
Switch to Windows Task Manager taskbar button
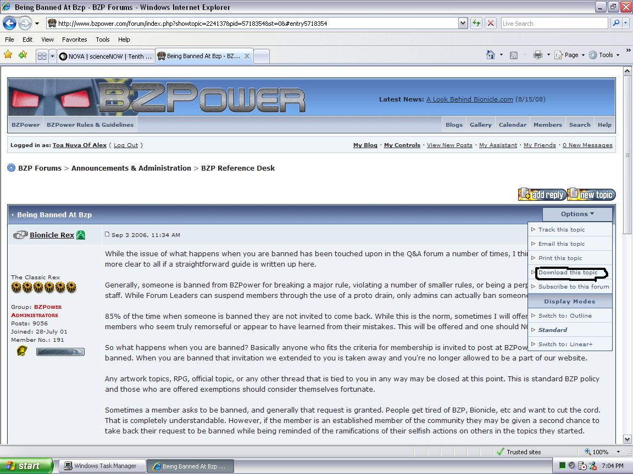click(x=102, y=466)
